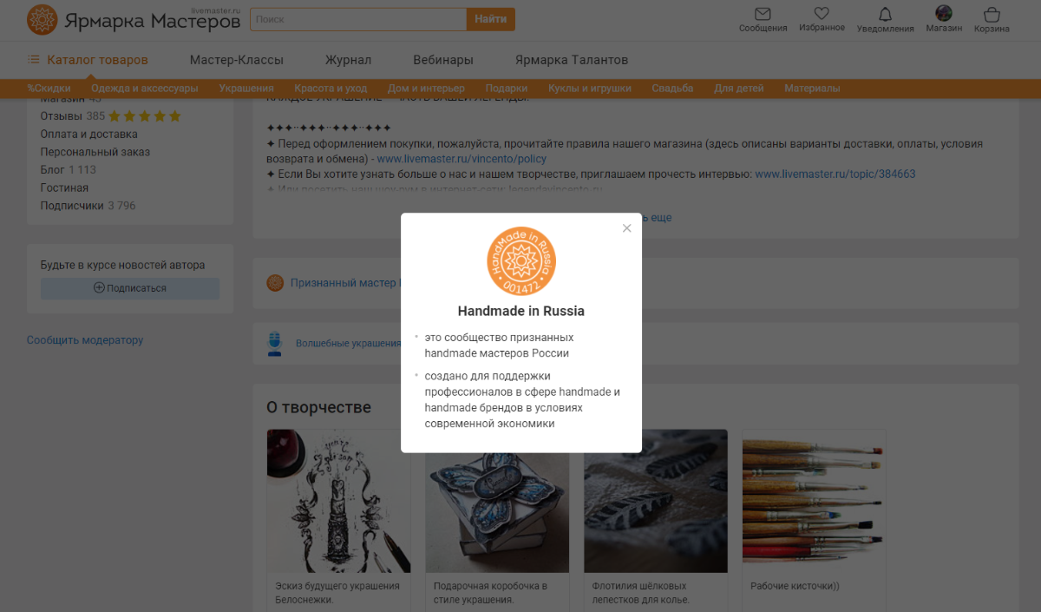The width and height of the screenshot is (1041, 612).
Task: Click the Волшебные украшения link
Action: pyautogui.click(x=348, y=344)
